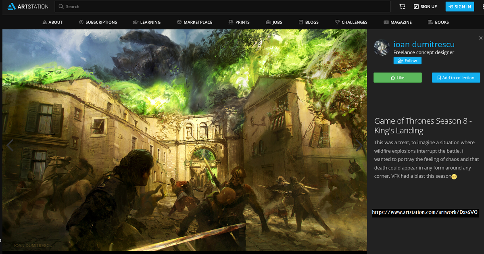484x254 pixels.
Task: Click the King's Landing artwork image
Action: (184, 140)
